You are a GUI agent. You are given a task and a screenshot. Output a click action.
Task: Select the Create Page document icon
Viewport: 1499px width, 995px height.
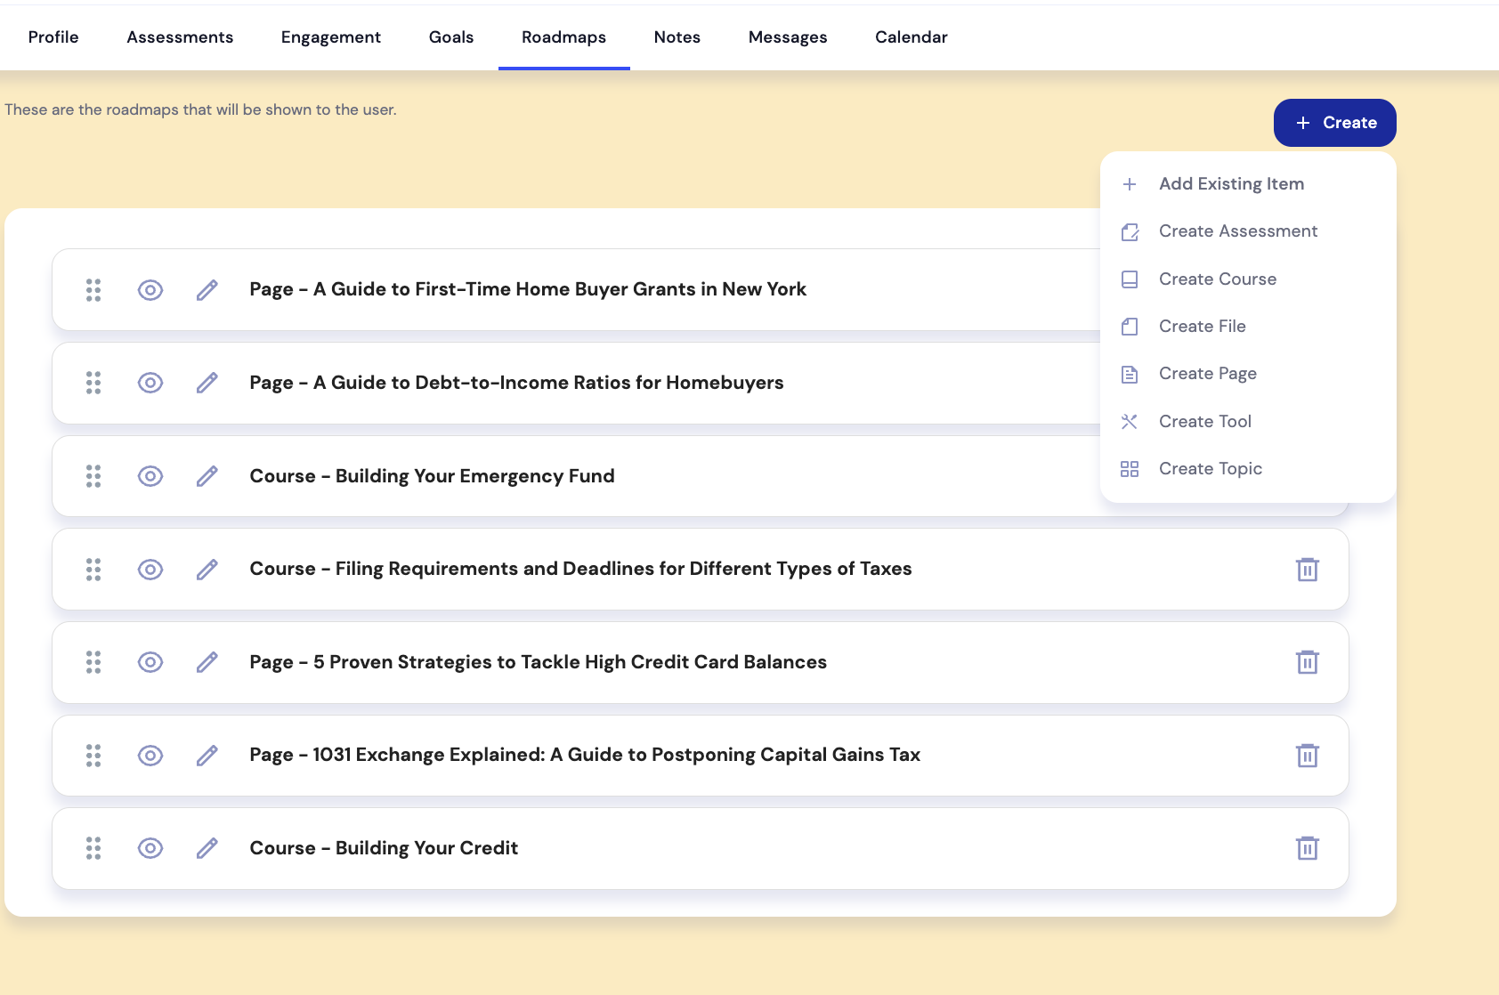[x=1130, y=374]
